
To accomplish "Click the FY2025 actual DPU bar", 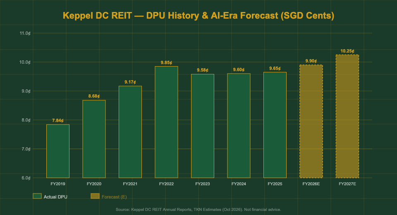I will pos(275,125).
